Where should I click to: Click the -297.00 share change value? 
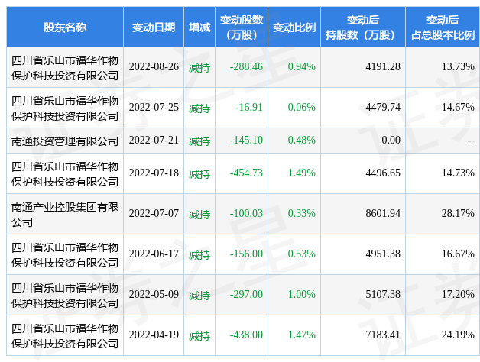(246, 294)
